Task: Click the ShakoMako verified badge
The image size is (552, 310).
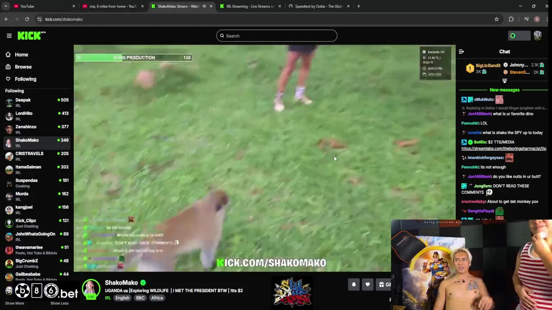Action: (143, 283)
